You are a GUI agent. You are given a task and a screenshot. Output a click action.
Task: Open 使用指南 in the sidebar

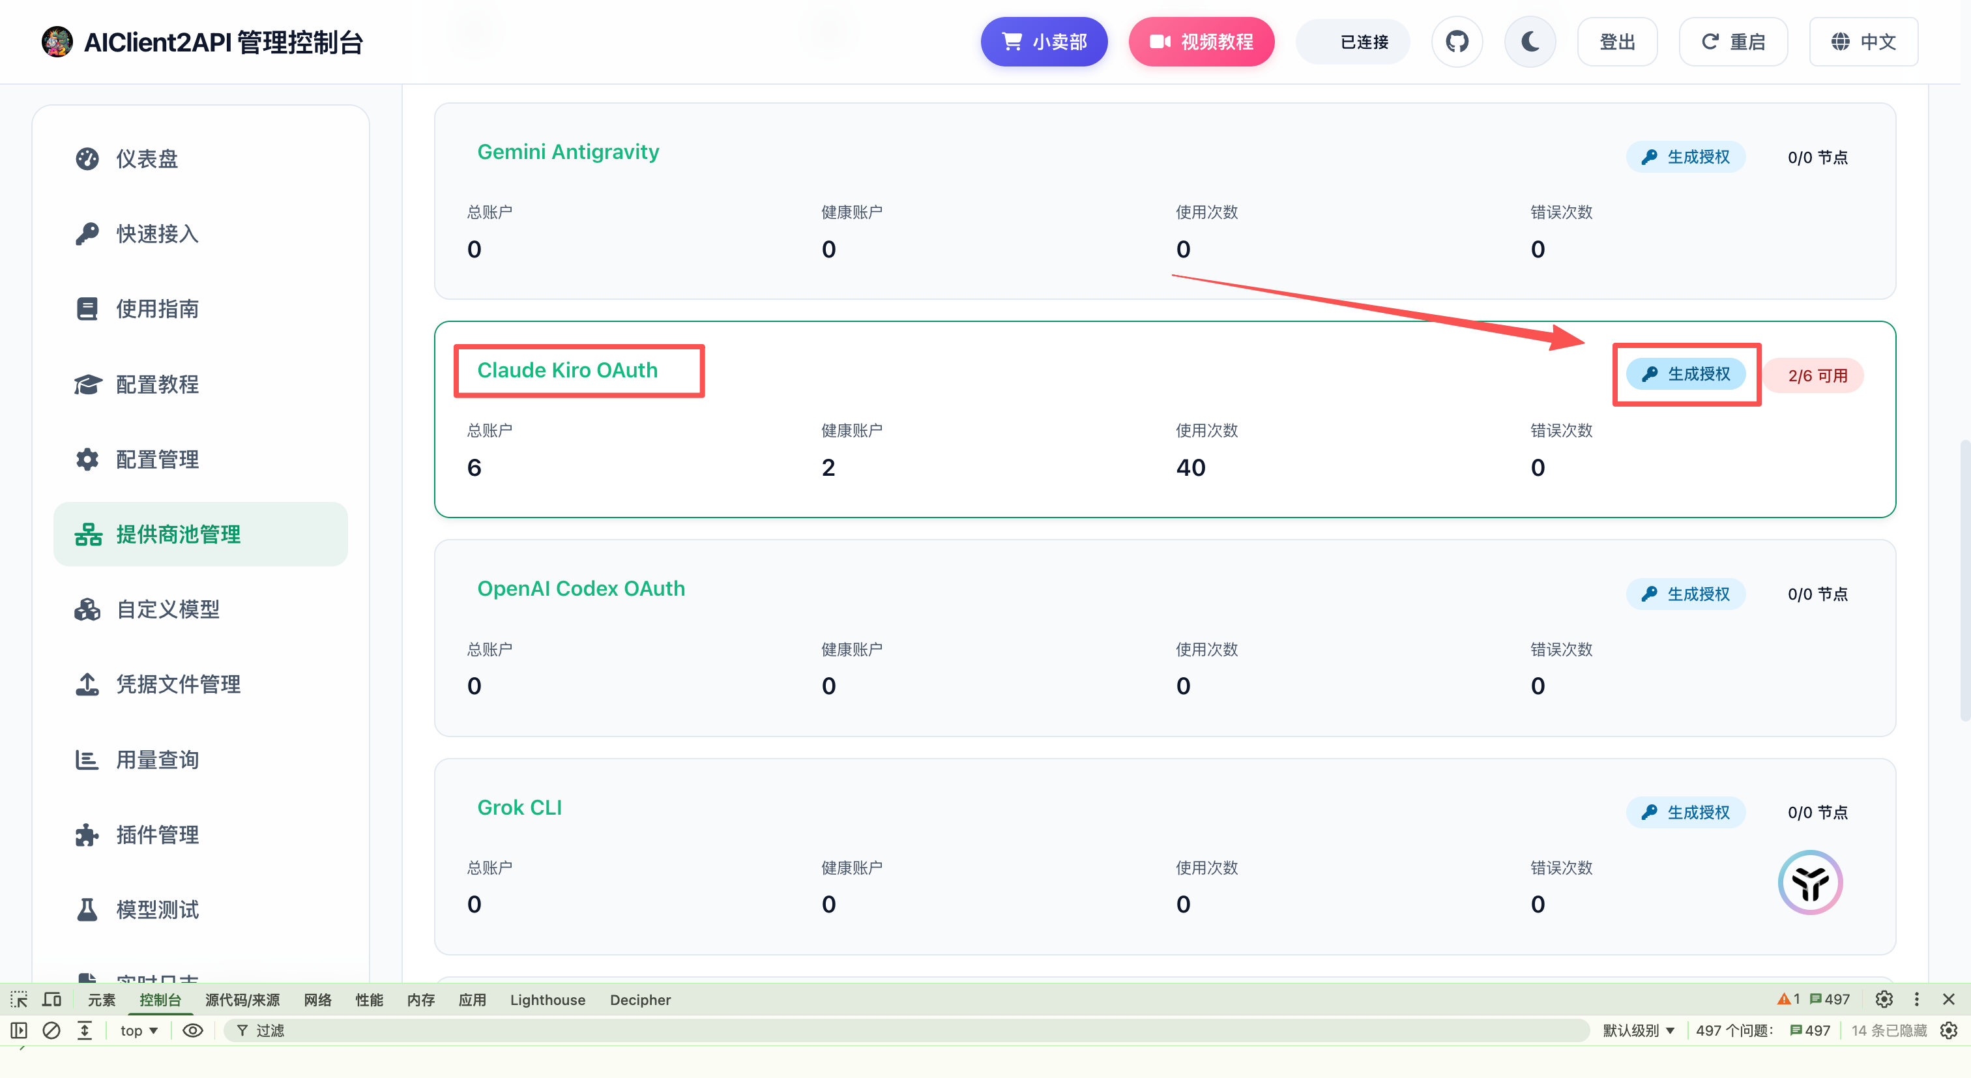coord(201,308)
